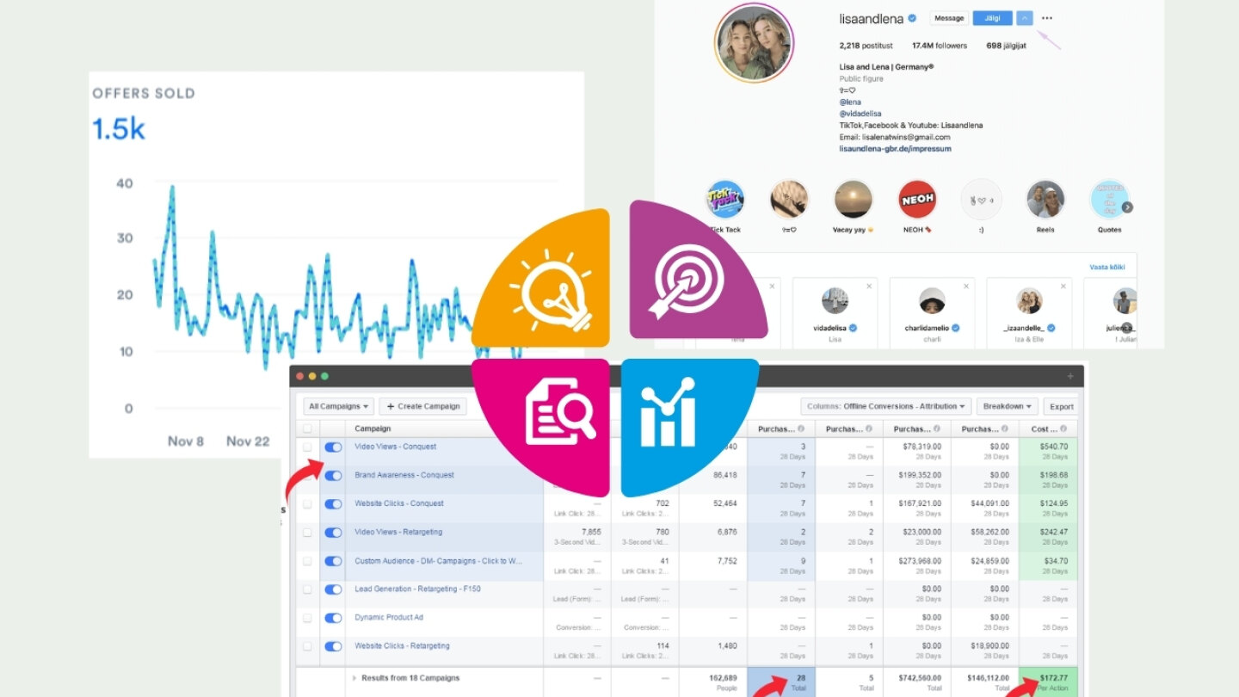Open Website Clicks - Retargeting campaign link

coord(402,645)
